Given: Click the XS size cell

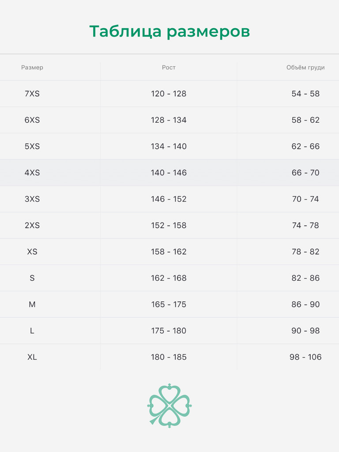Looking at the screenshot, I should coord(32,252).
